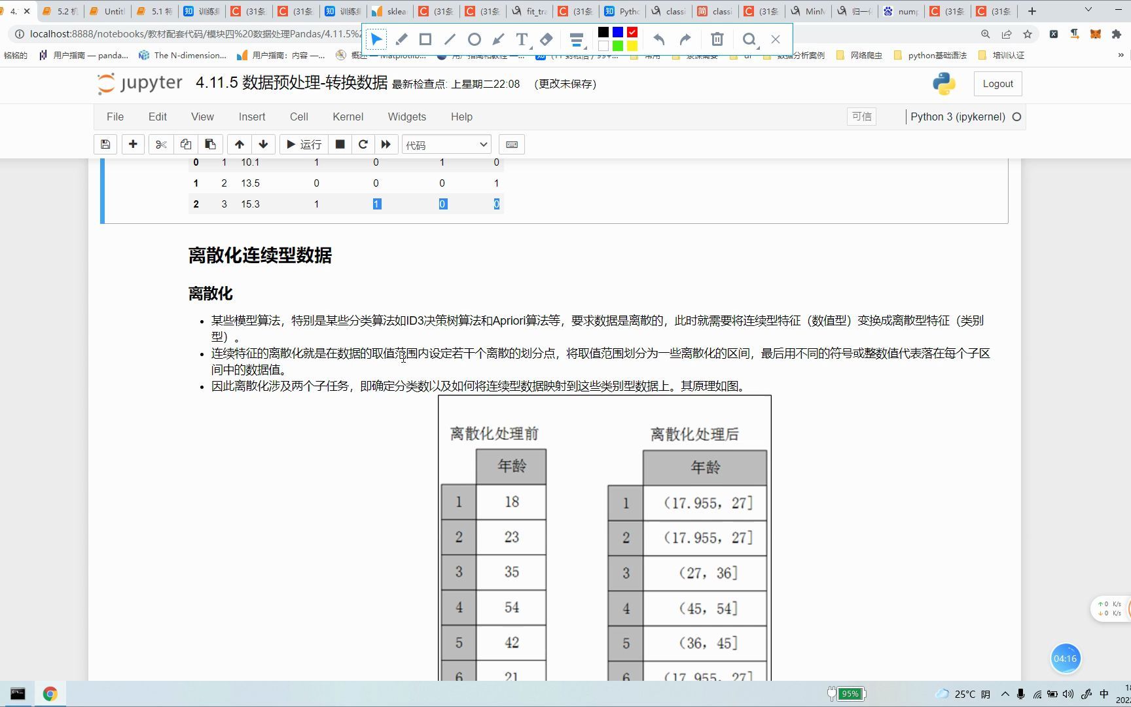This screenshot has height=707, width=1131.
Task: Move the cell up with the up arrow
Action: coord(239,144)
